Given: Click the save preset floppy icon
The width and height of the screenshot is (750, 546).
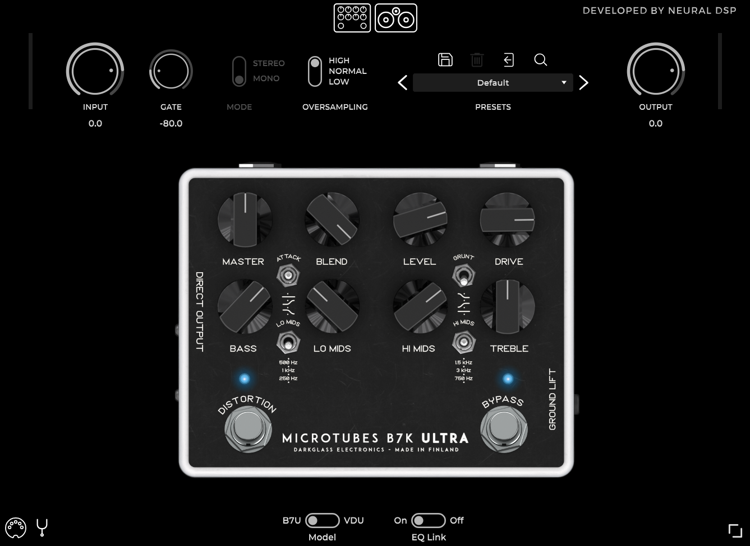Looking at the screenshot, I should tap(445, 59).
